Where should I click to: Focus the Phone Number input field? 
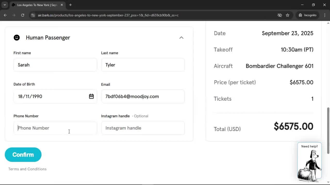[55, 128]
